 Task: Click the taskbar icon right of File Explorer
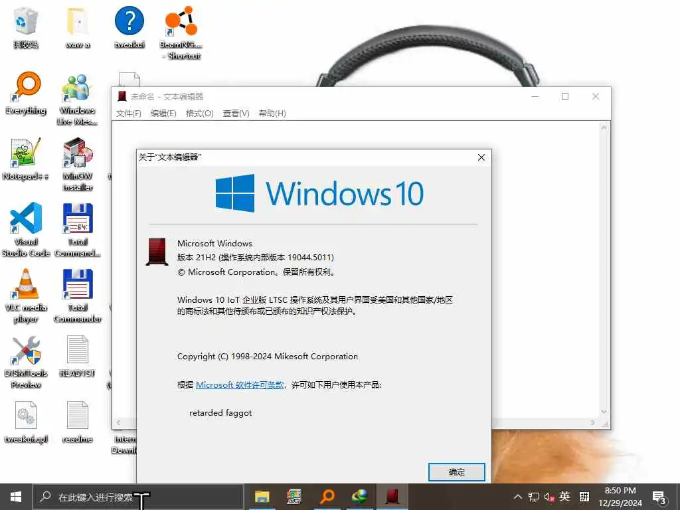tap(294, 497)
